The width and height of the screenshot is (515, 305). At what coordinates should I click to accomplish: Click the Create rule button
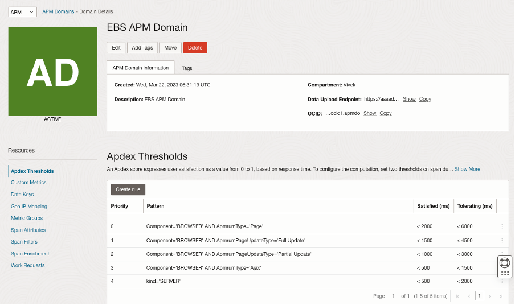[x=128, y=189]
